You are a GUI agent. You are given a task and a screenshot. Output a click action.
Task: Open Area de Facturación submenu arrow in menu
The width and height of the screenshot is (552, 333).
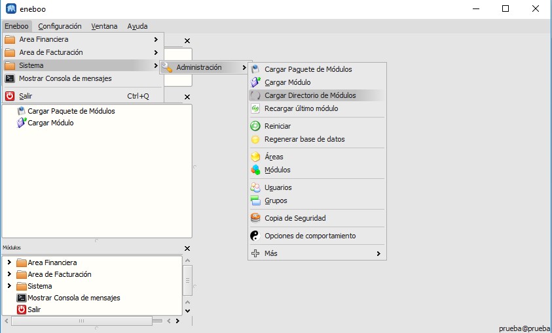(x=156, y=52)
